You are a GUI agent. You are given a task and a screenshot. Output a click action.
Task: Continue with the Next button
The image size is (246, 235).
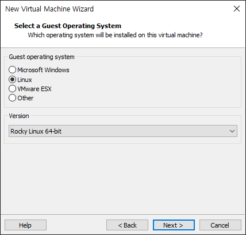(174, 225)
